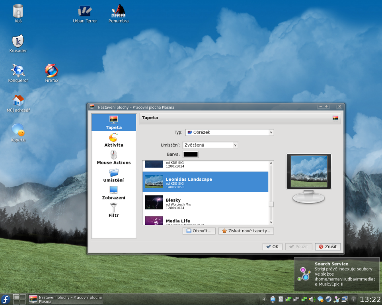The height and width of the screenshot is (305, 382).
Task: Open the Koš trash icon on desktop
Action: click(18, 14)
